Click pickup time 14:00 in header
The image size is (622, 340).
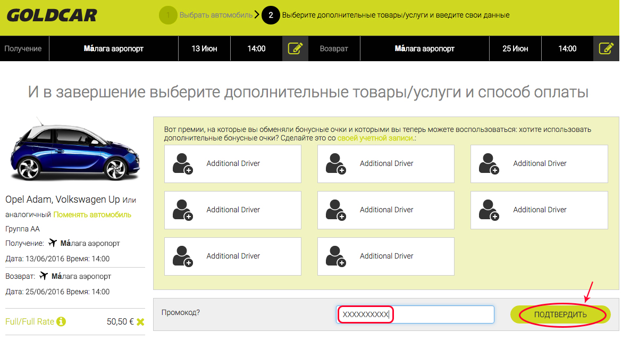[x=256, y=48]
